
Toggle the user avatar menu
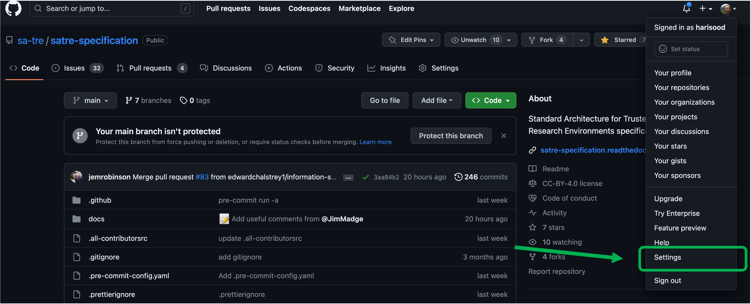(728, 9)
